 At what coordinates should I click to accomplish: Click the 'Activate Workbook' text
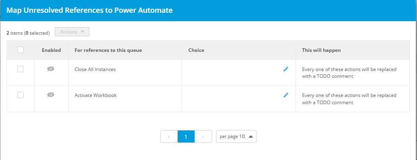tap(96, 95)
